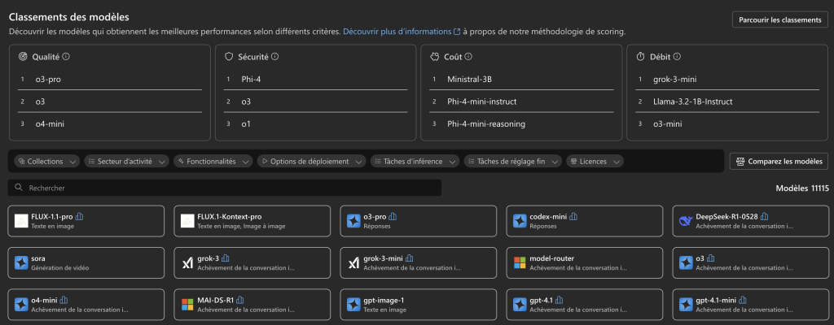Click the benchmark chart icon beside grok-3 card
The image size is (834, 325).
pos(225,258)
